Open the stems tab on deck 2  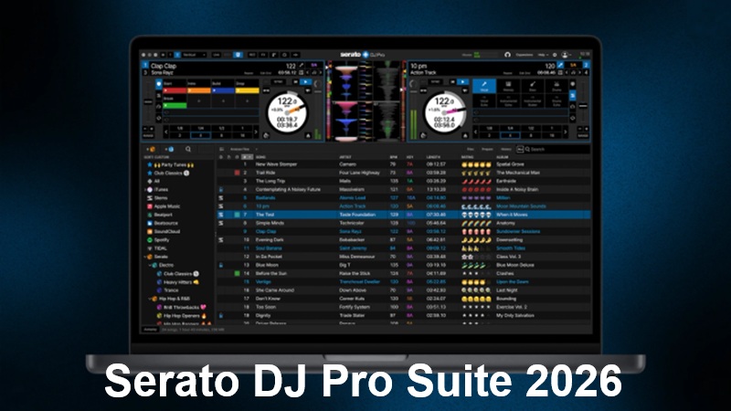click(x=573, y=95)
